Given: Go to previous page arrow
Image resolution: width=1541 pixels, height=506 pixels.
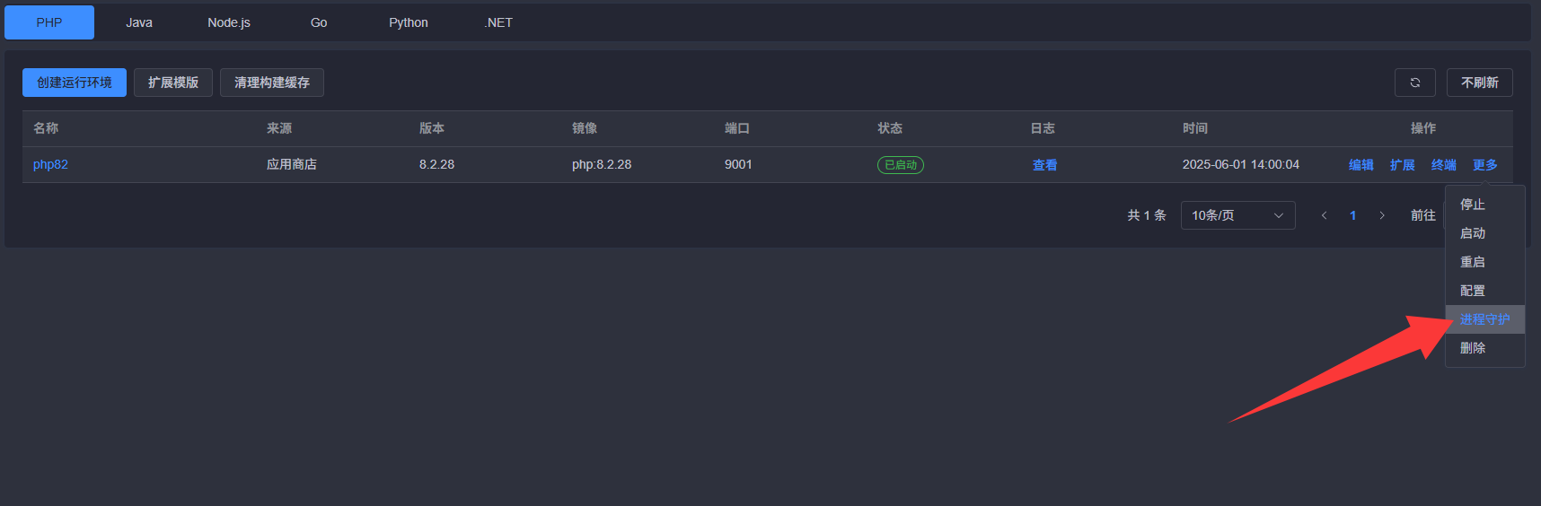Looking at the screenshot, I should pyautogui.click(x=1324, y=215).
